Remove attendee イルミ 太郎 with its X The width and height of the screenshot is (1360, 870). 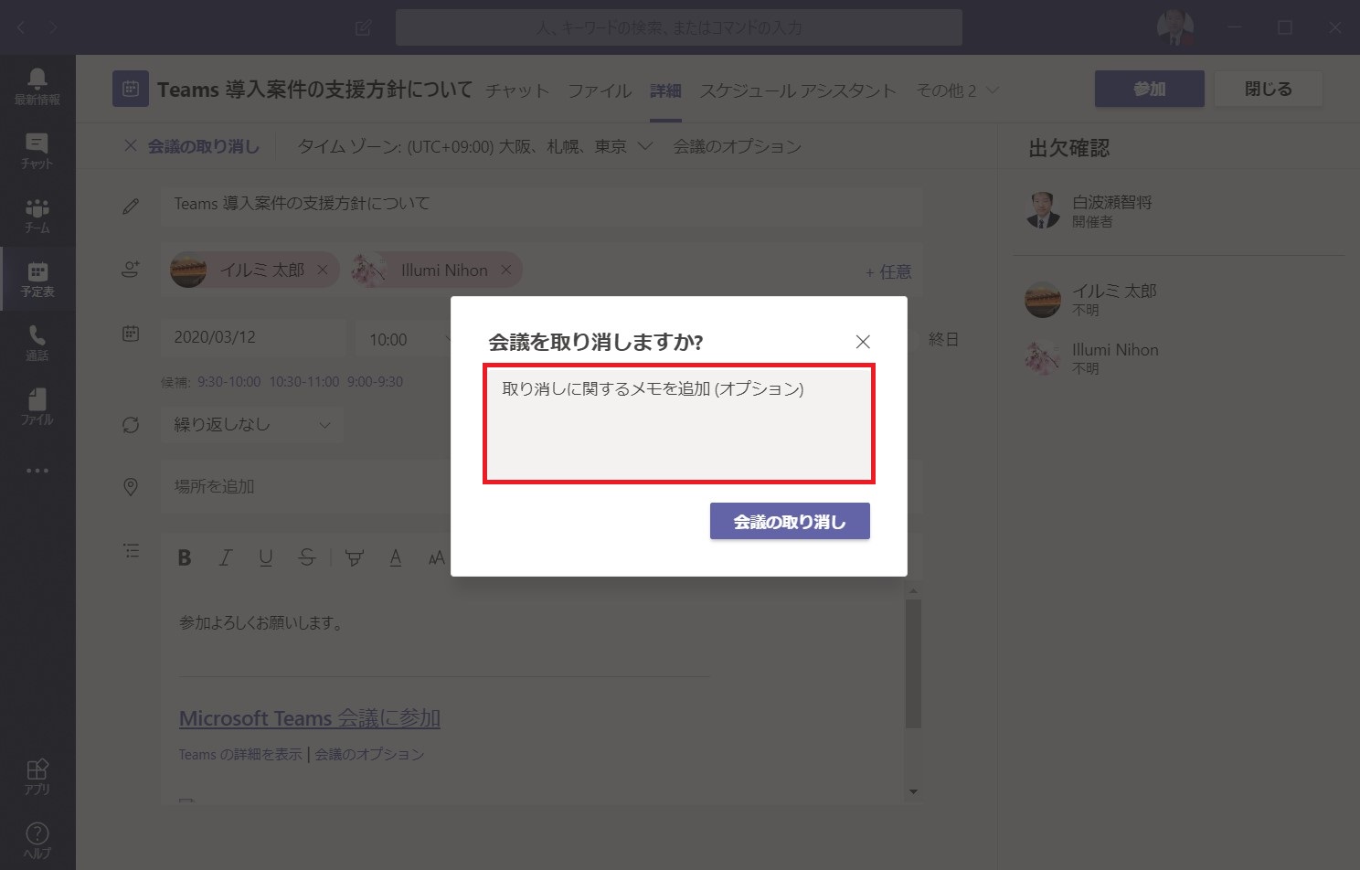[323, 270]
